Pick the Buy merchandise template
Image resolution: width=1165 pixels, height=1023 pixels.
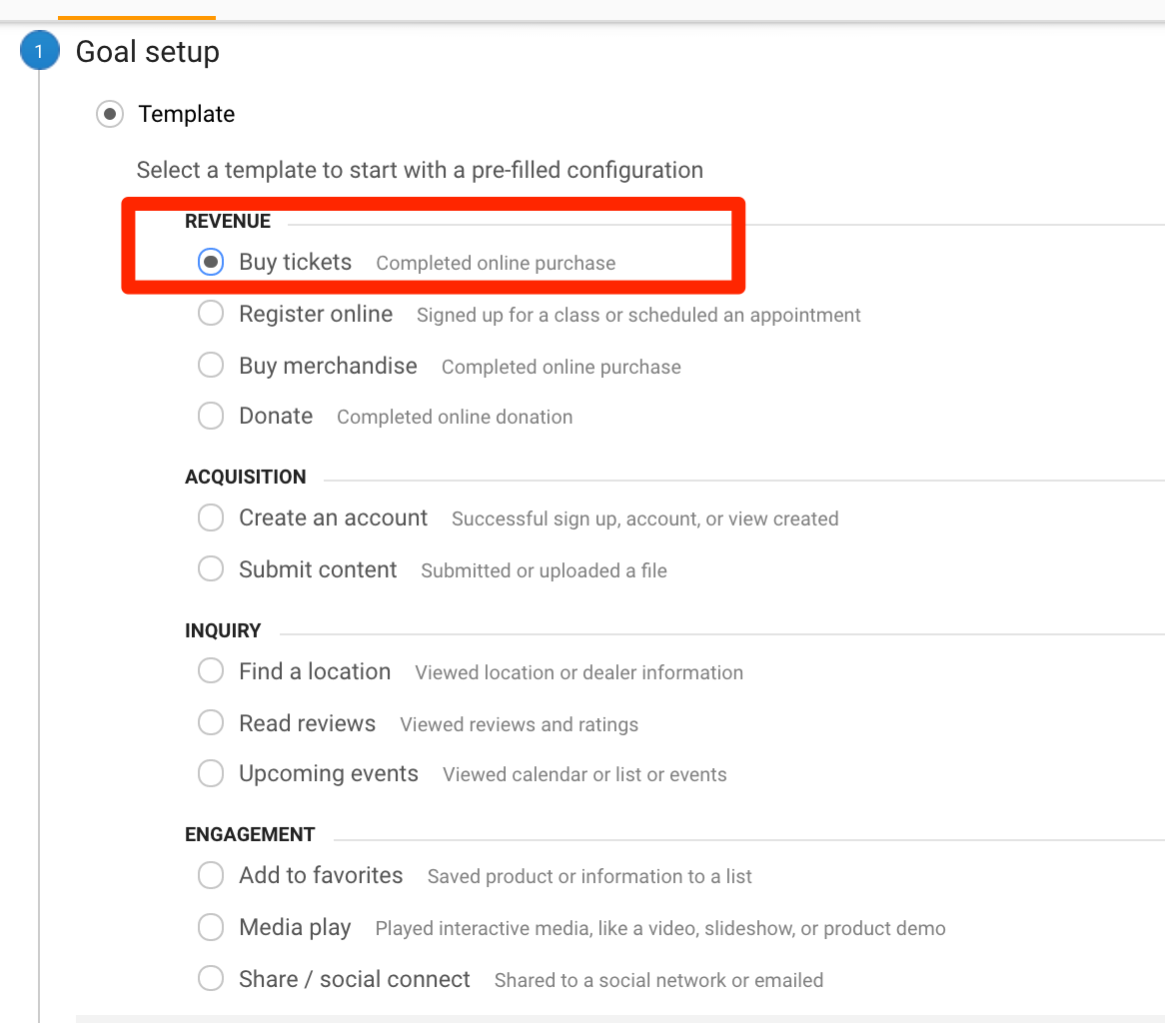[x=211, y=365]
